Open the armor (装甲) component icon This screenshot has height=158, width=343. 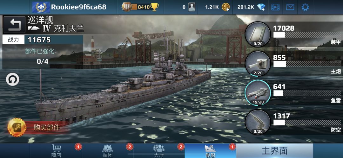[258, 34]
